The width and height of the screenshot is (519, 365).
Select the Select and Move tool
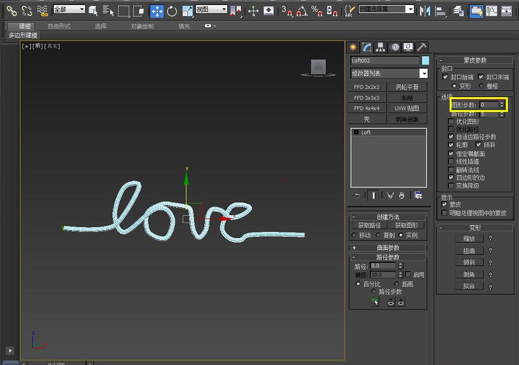click(158, 11)
